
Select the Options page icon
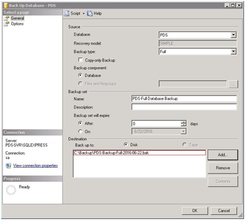pyautogui.click(x=6, y=24)
